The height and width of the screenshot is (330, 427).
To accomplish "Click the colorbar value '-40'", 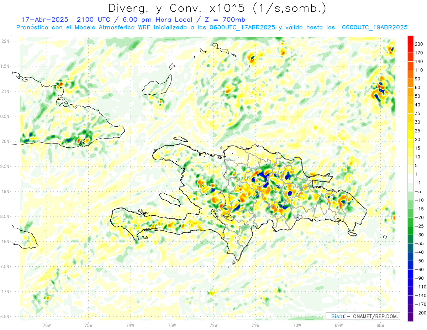I will click(419, 252).
